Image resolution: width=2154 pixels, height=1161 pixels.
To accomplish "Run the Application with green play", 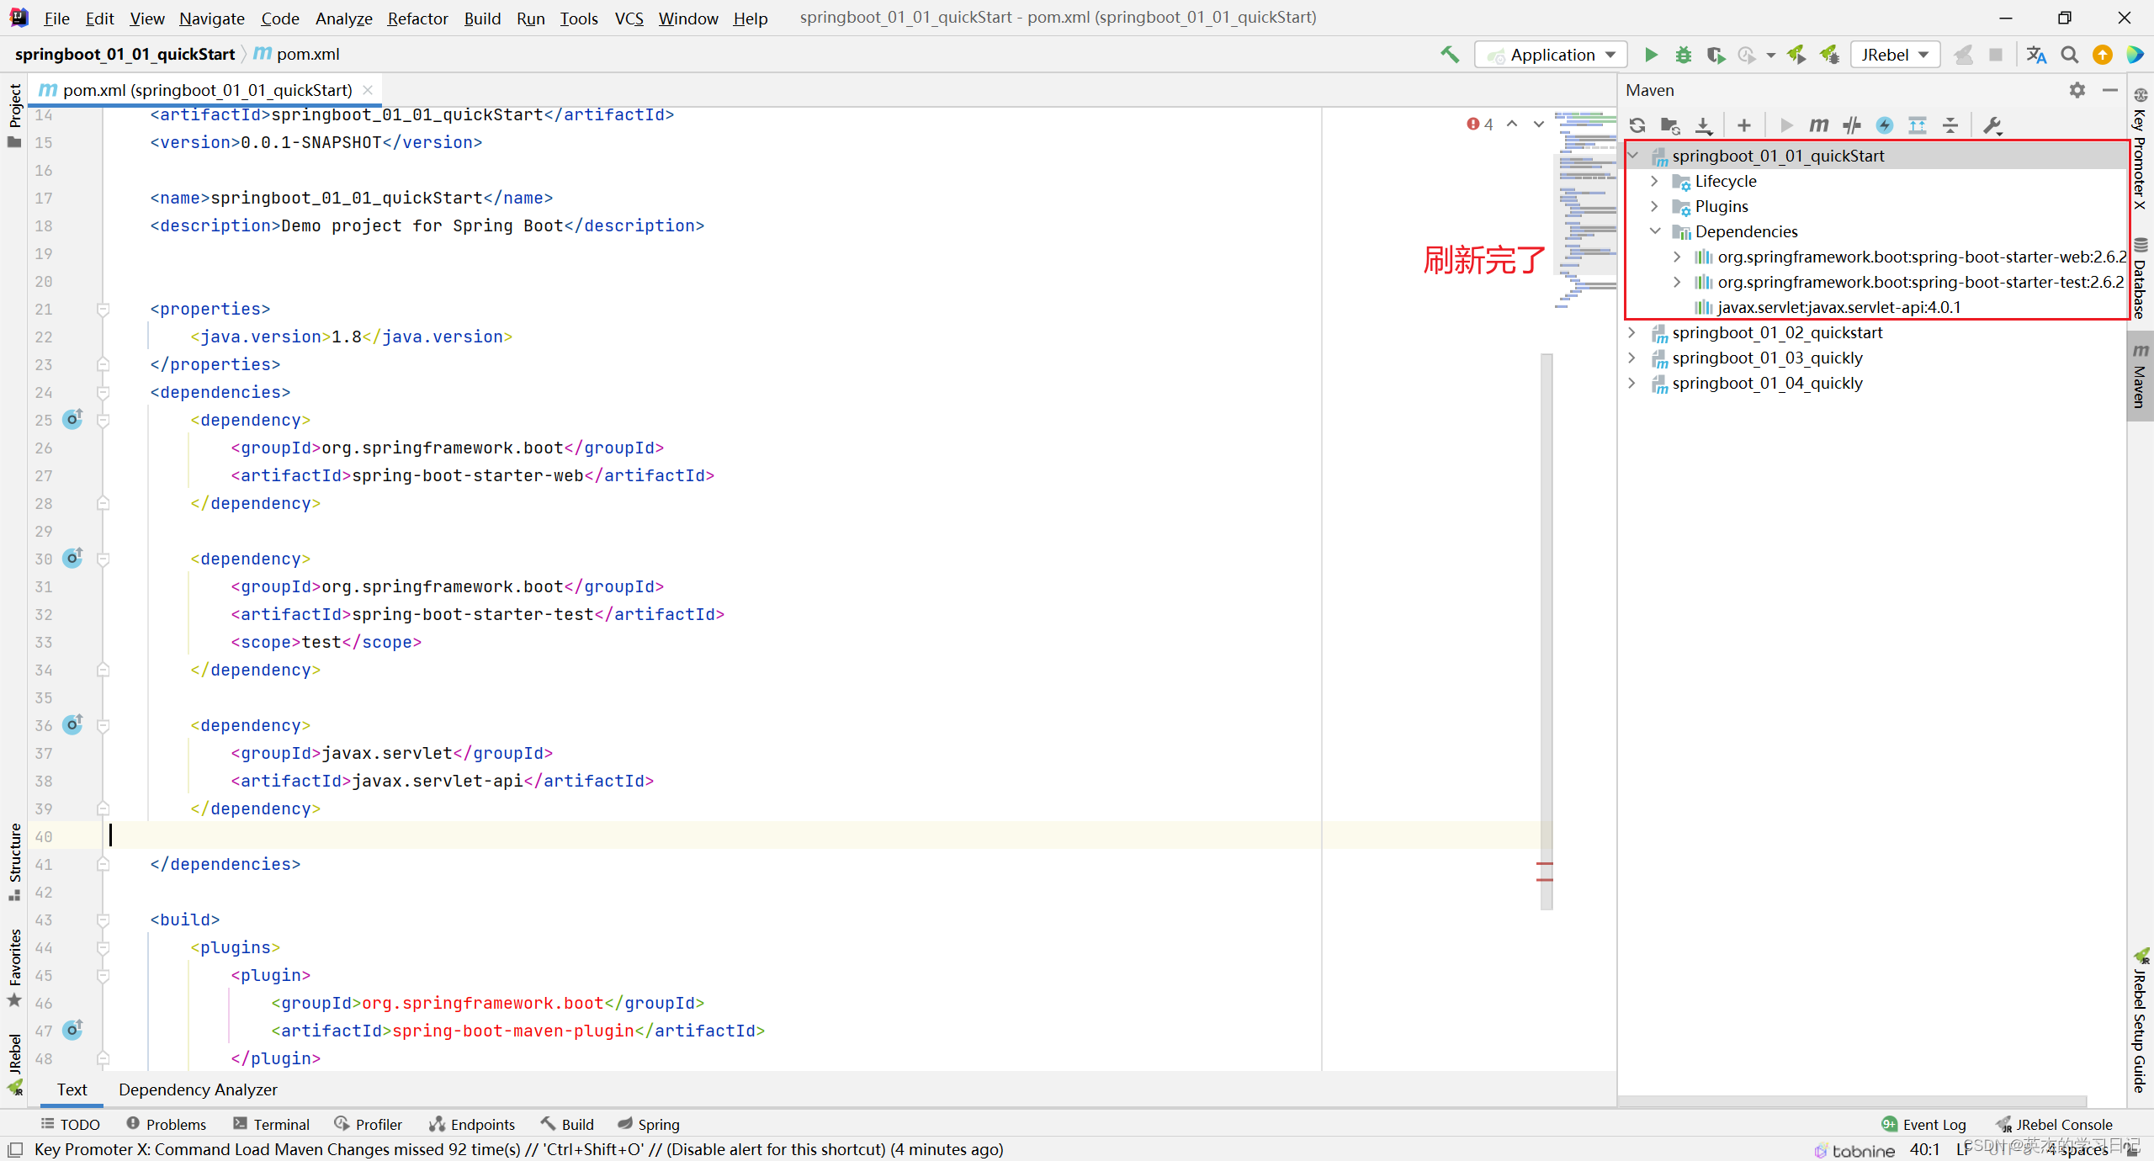I will pyautogui.click(x=1650, y=55).
